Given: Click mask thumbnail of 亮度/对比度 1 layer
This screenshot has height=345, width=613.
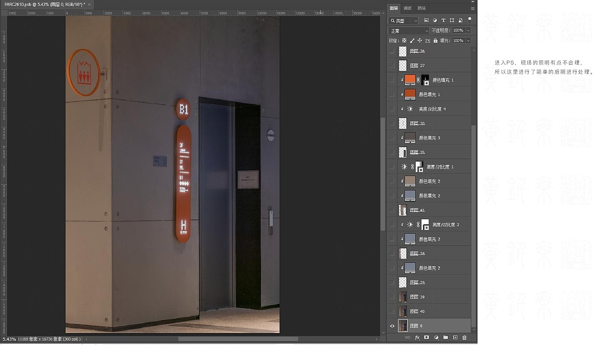Looking at the screenshot, I should pos(419,167).
